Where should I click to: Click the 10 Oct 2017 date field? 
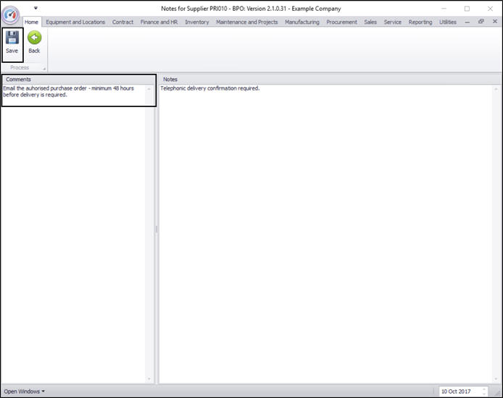point(460,391)
